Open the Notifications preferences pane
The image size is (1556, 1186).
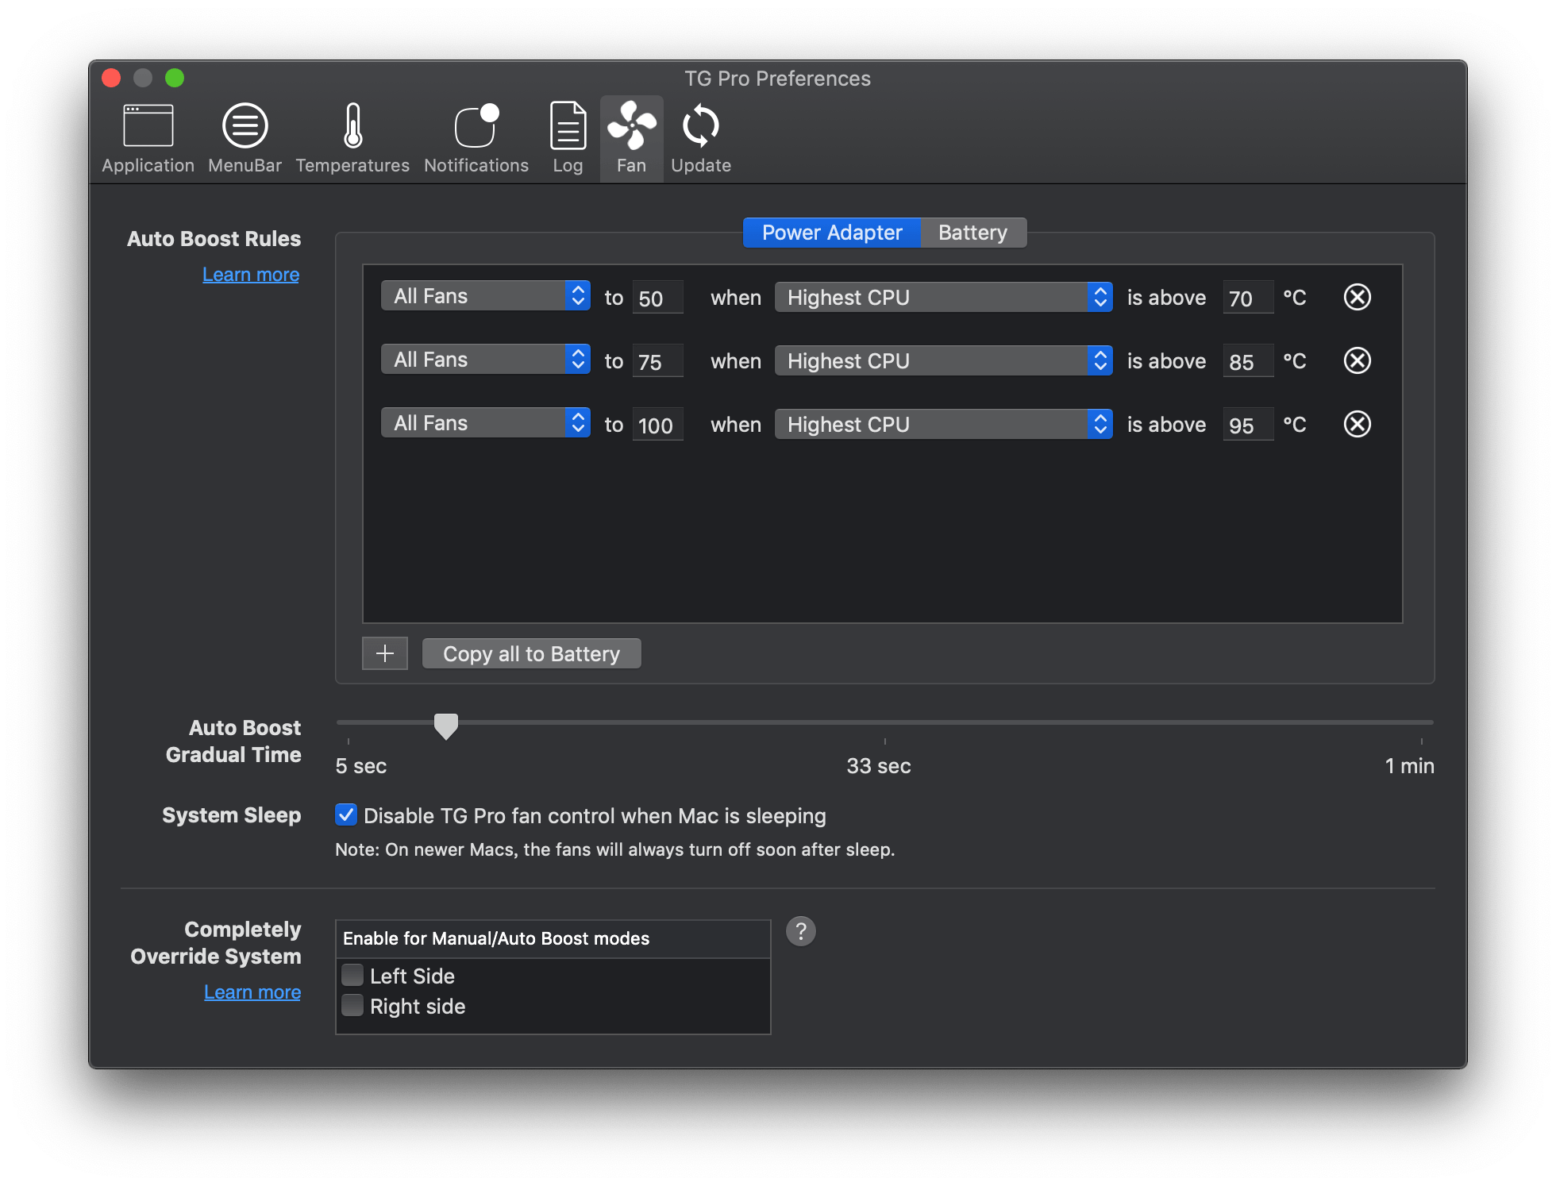click(476, 138)
